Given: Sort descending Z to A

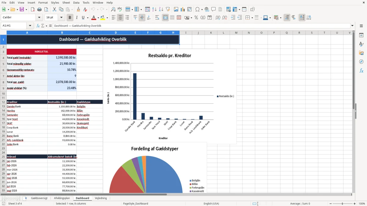Looking at the screenshot, I should click(x=161, y=9).
